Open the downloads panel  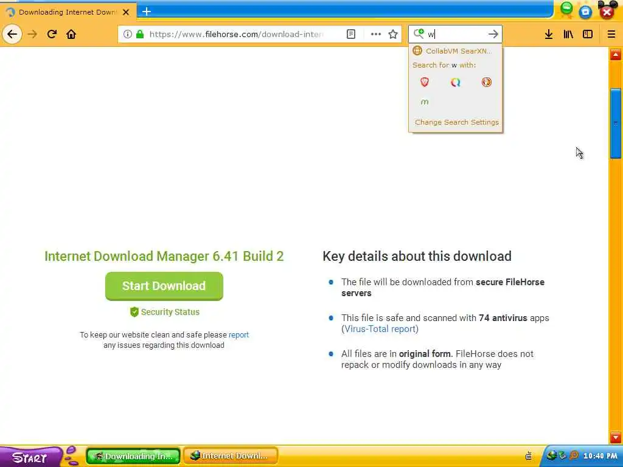point(549,34)
